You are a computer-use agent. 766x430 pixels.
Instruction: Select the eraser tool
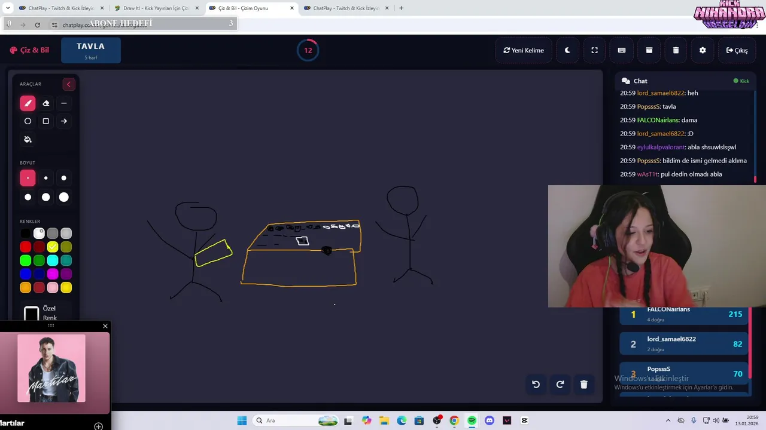click(45, 103)
